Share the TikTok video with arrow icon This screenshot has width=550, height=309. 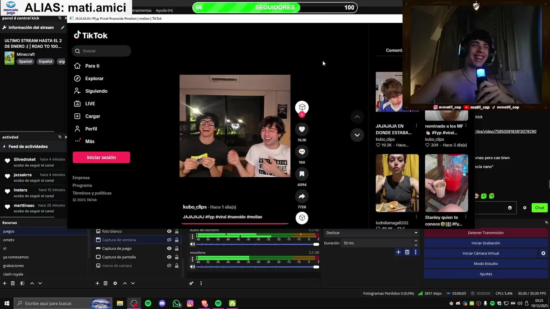pos(302,196)
